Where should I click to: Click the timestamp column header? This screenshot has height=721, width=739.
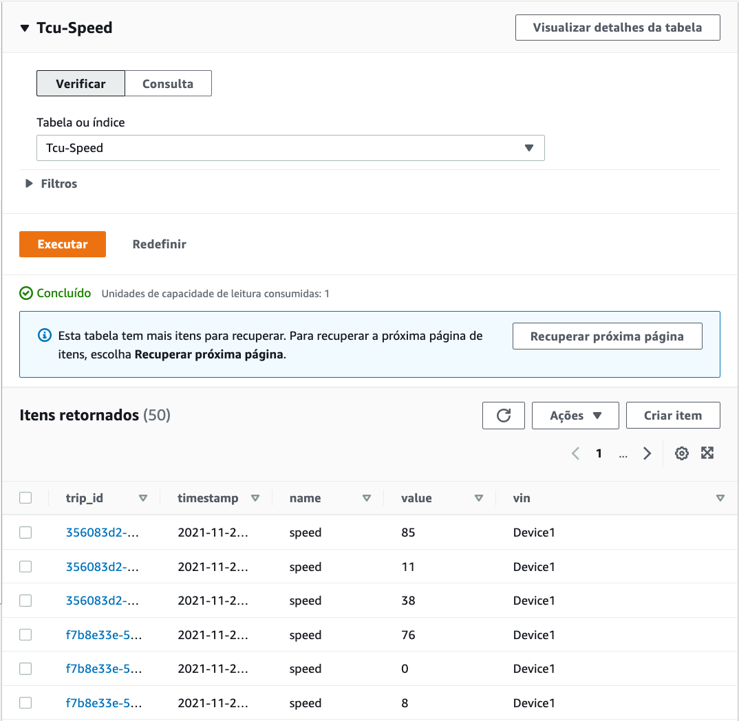[208, 498]
